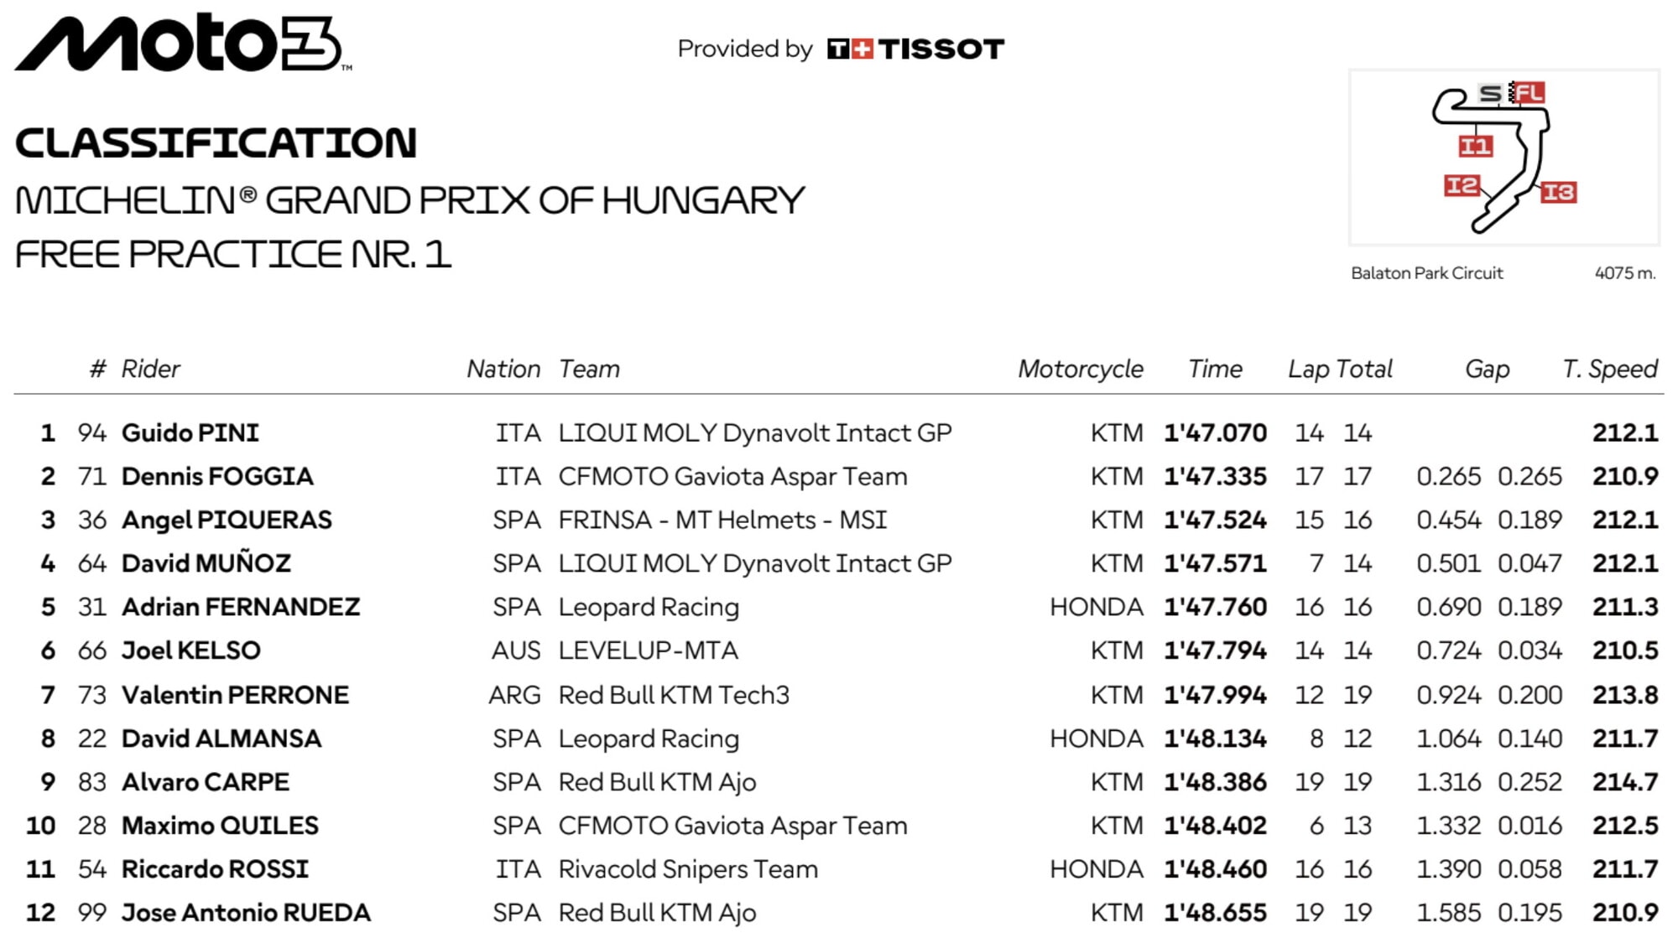Click the I2 sector marker on map

tap(1462, 185)
